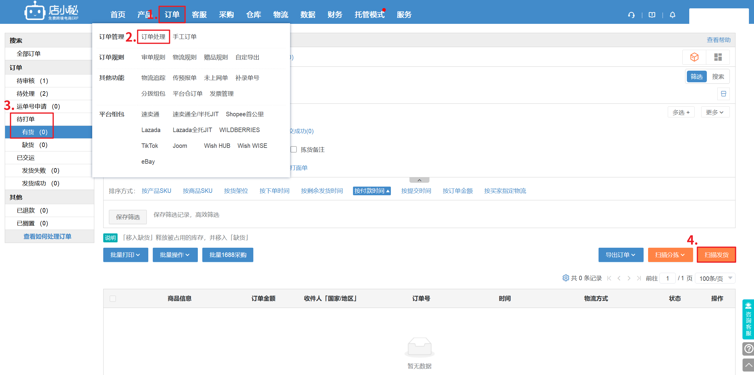
Task: Select 缺货 in the order sidebar
Action: [35, 145]
